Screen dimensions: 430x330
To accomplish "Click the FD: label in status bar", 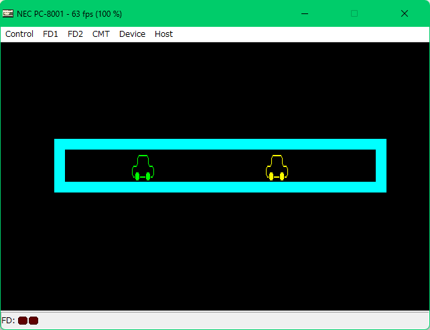I will point(9,321).
